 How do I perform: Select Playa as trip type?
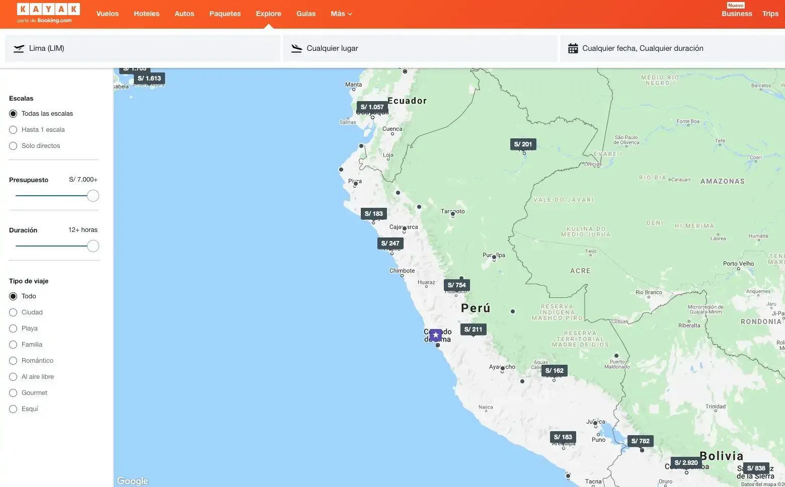click(x=13, y=329)
